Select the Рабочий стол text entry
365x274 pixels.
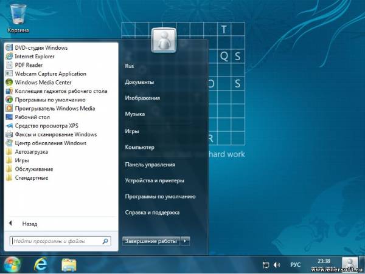32,117
